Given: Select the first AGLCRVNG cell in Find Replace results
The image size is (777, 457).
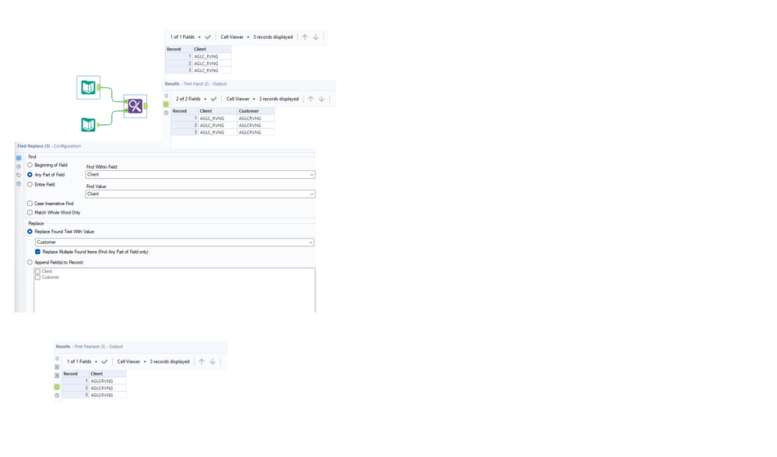Looking at the screenshot, I should pos(107,381).
